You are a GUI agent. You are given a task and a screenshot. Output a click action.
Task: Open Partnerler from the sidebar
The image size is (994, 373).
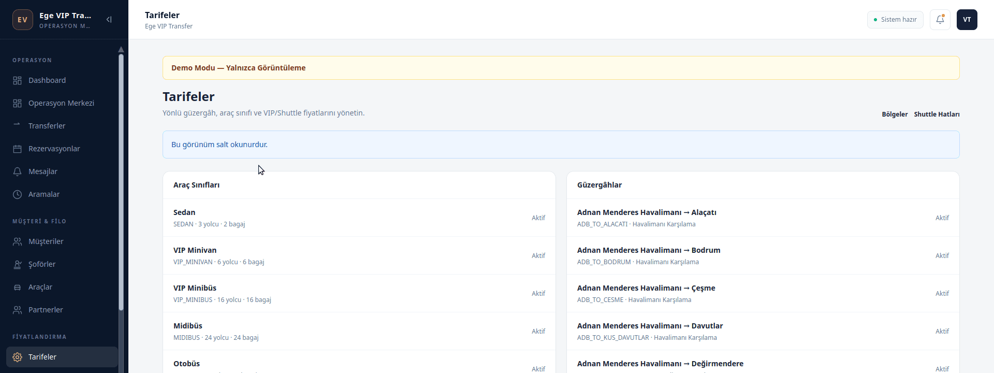click(62, 310)
